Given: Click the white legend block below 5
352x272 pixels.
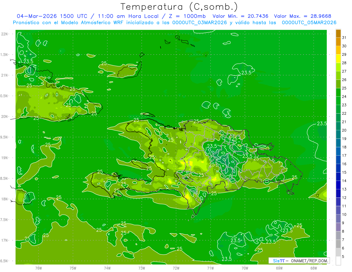Looking at the screenshot, I should [x=338, y=261].
